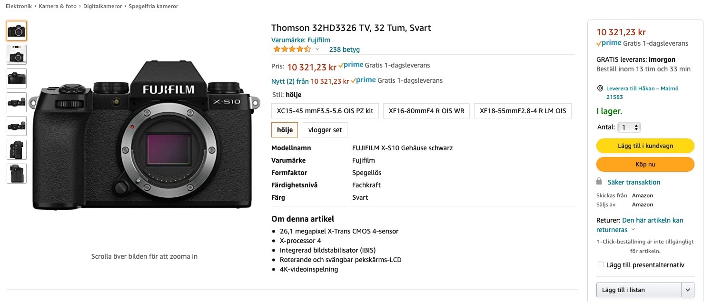Click the star rating icons
This screenshot has height=302, width=713.
292,49
